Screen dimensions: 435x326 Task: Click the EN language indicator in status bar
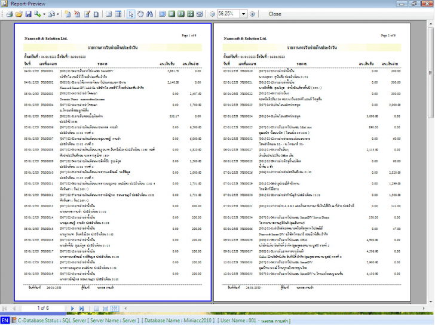pyautogui.click(x=5, y=321)
